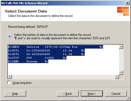Click the 'Select Document Data' heading
Screen dimensions: 131x101
coord(26,11)
